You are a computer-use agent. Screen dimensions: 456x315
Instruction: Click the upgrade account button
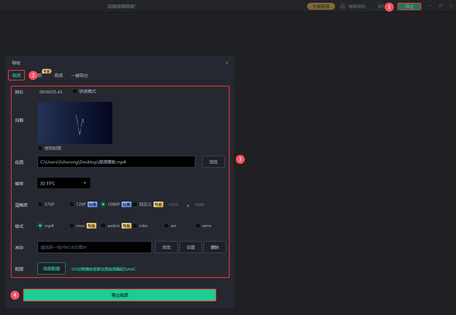point(321,6)
